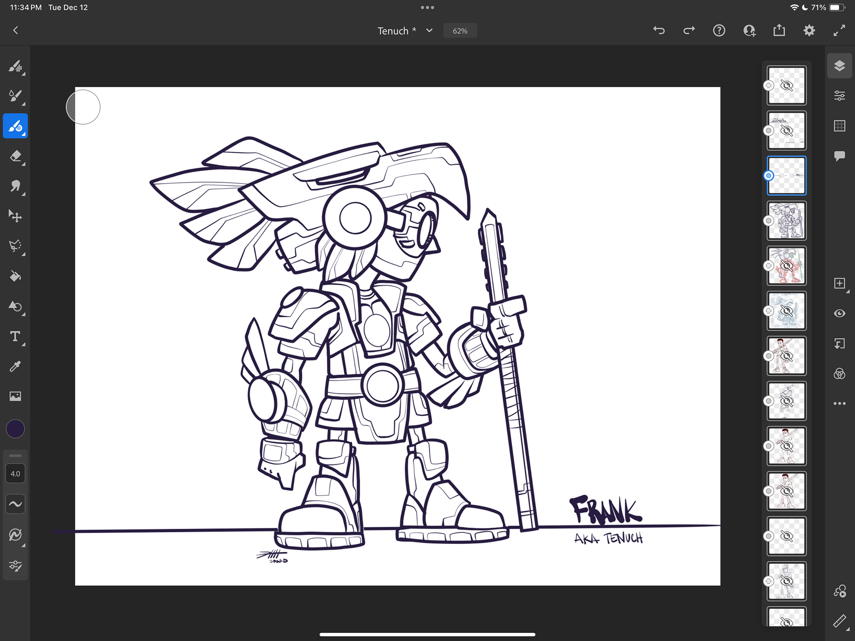Screen dimensions: 855x641
Task: Open the dark purple color swatch
Action: (x=16, y=429)
